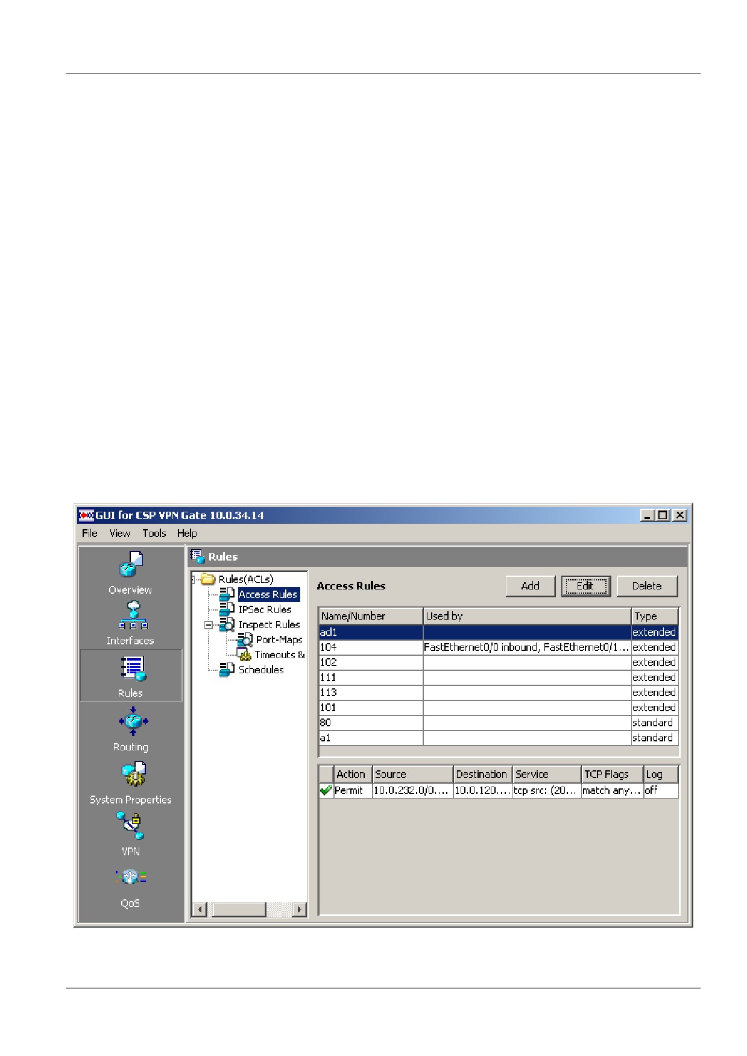The height and width of the screenshot is (1056, 747).
Task: Select access list 113 row
Action: 499,693
